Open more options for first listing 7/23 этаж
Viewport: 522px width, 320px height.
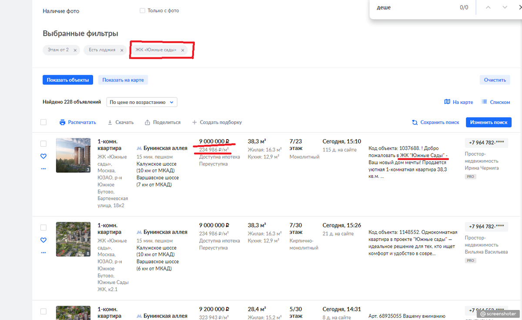[x=43, y=169]
